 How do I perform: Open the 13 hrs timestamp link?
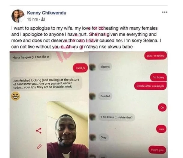tap(32, 19)
